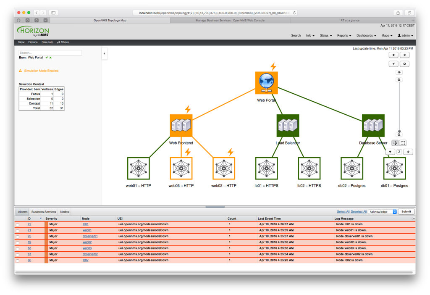Activate the rectangular selection tool
The width and height of the screenshot is (430, 295).
pyautogui.click(x=403, y=143)
